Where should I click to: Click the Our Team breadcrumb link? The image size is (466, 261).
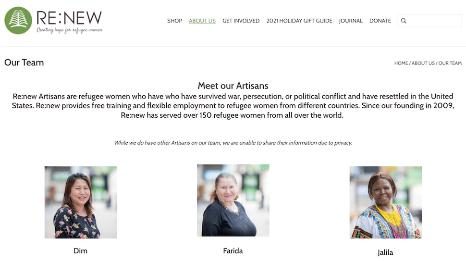450,63
